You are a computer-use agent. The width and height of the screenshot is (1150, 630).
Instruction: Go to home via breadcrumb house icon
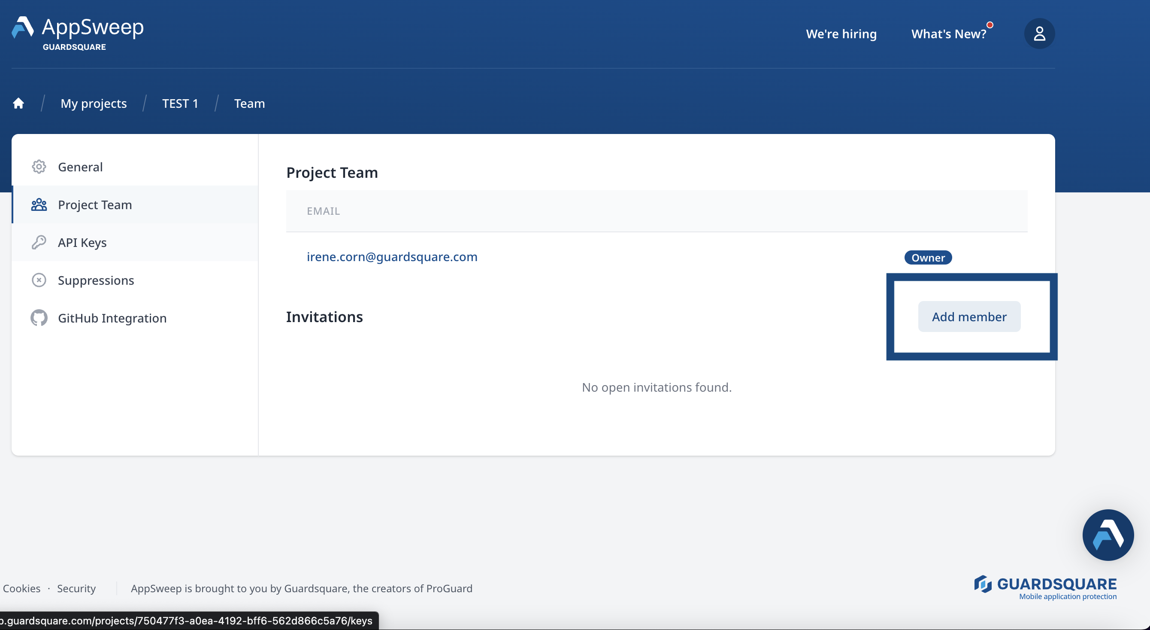(x=18, y=103)
